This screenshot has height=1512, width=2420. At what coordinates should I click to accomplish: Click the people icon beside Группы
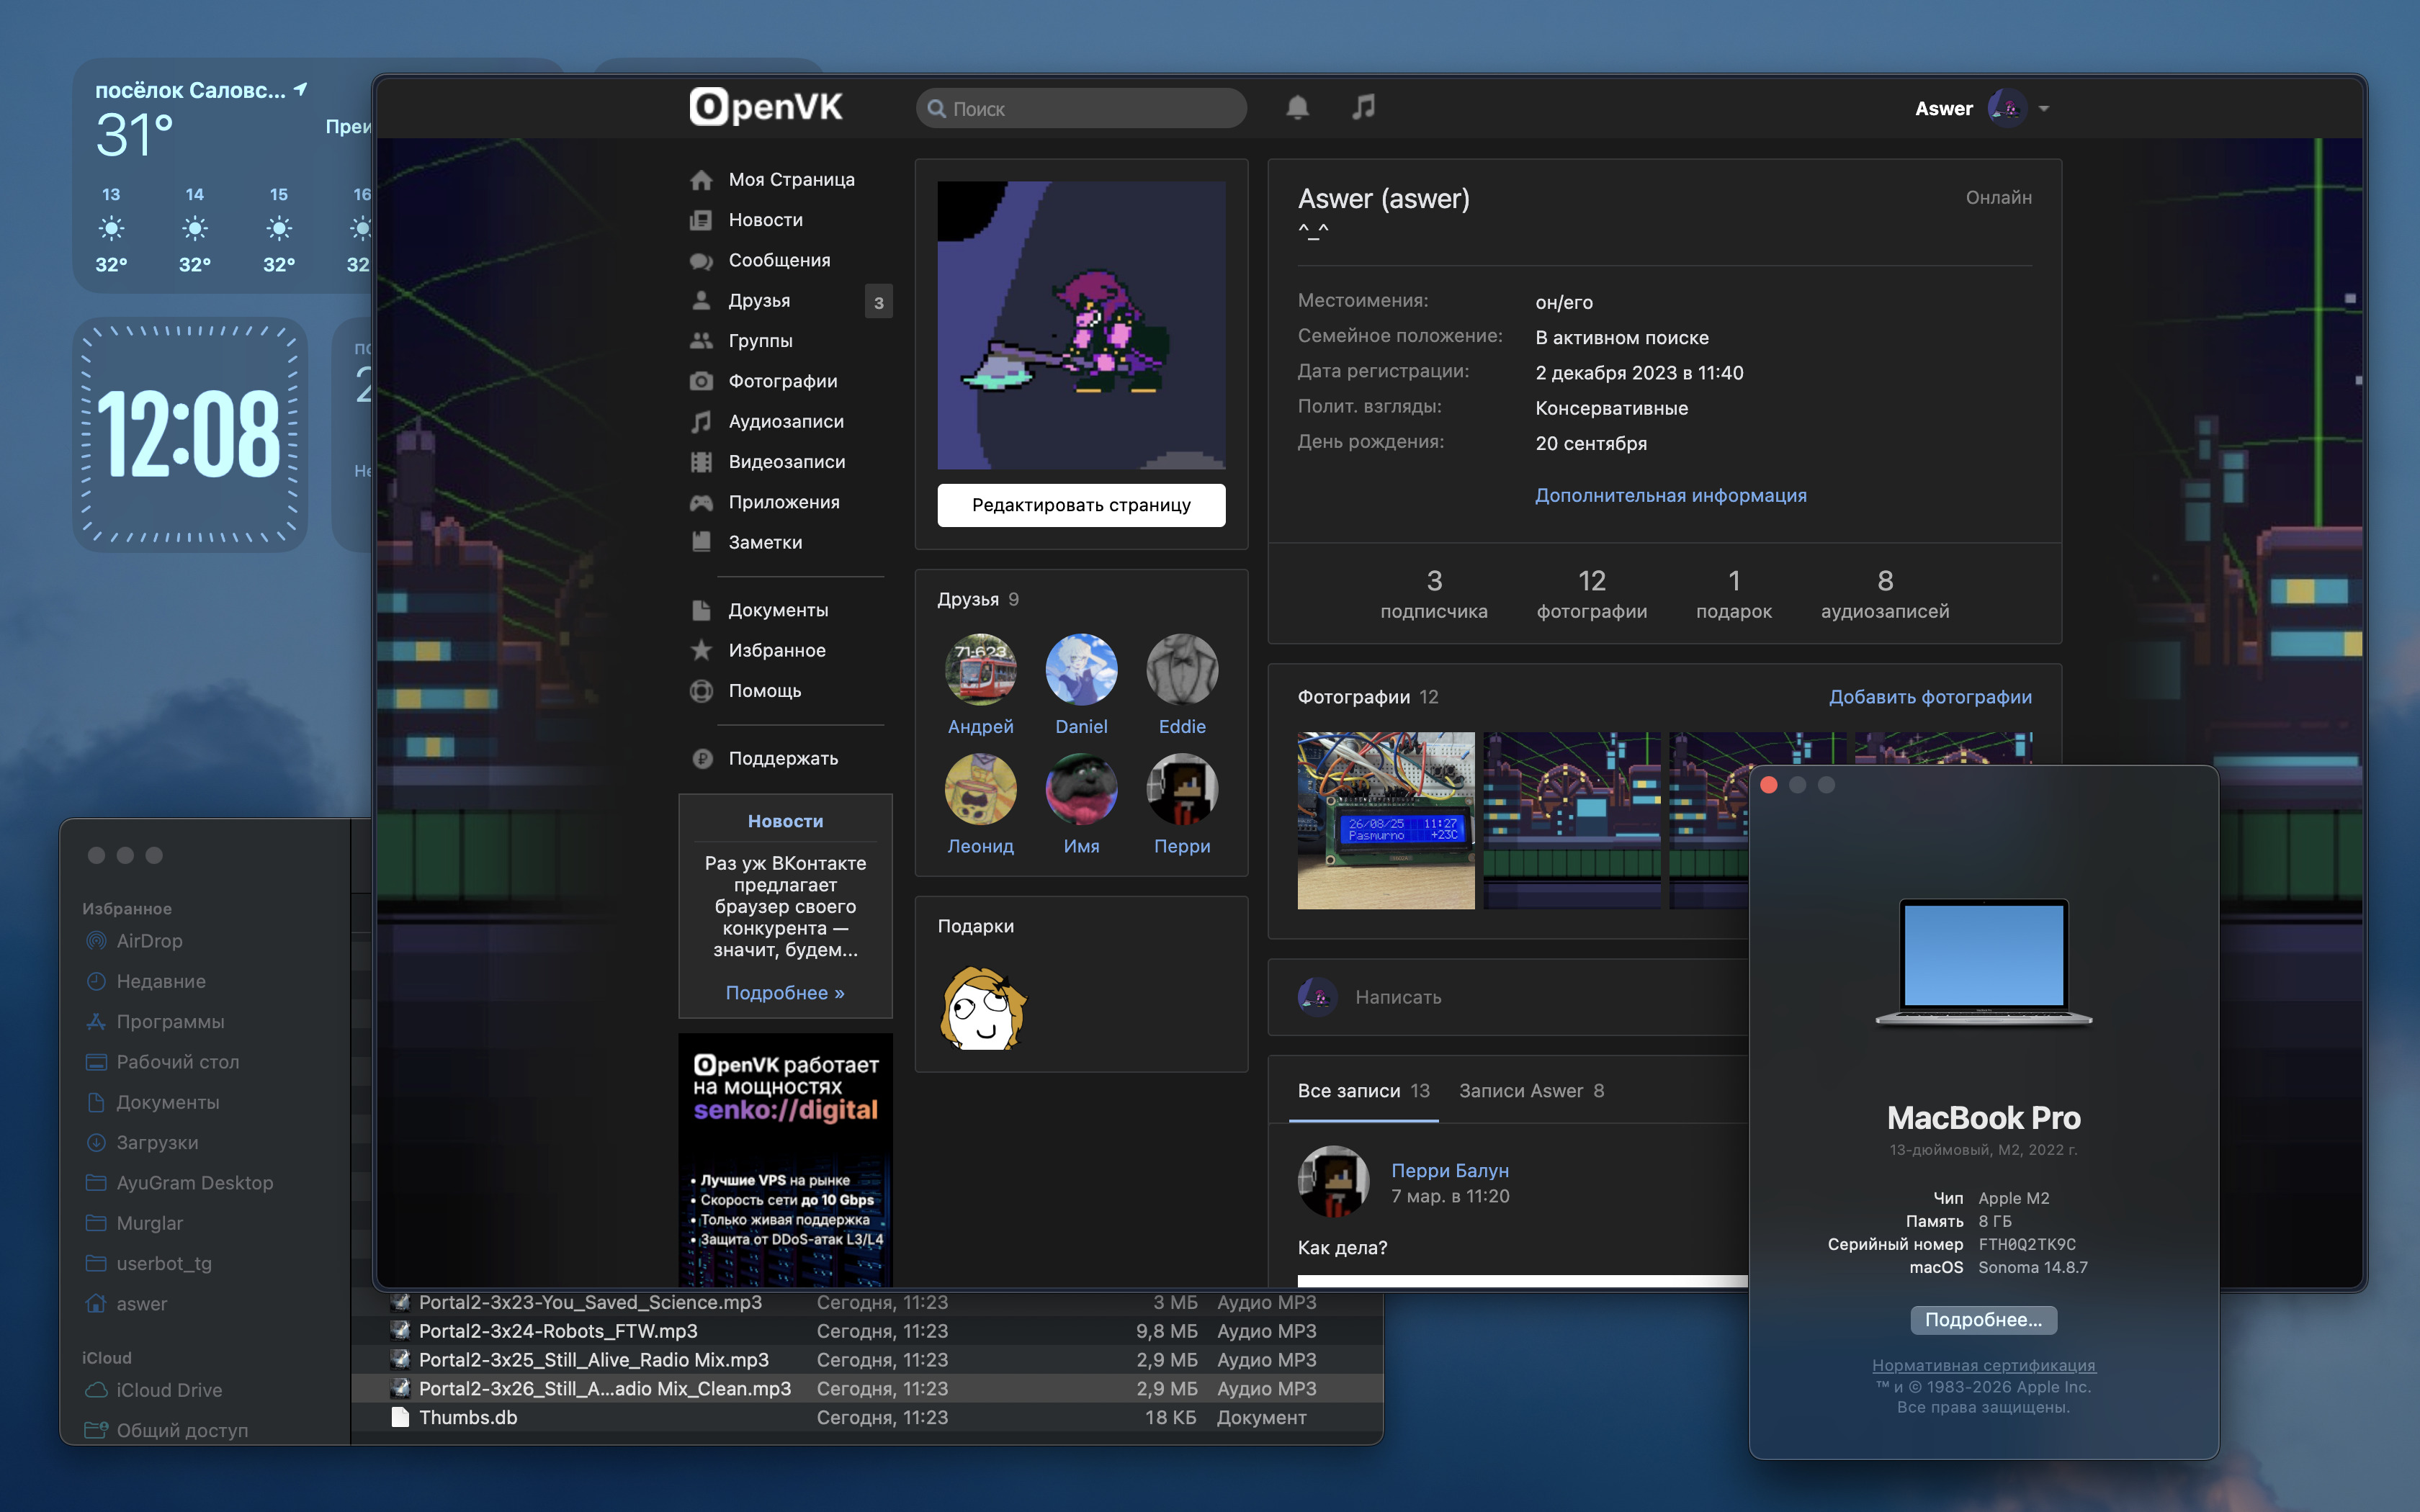point(701,341)
